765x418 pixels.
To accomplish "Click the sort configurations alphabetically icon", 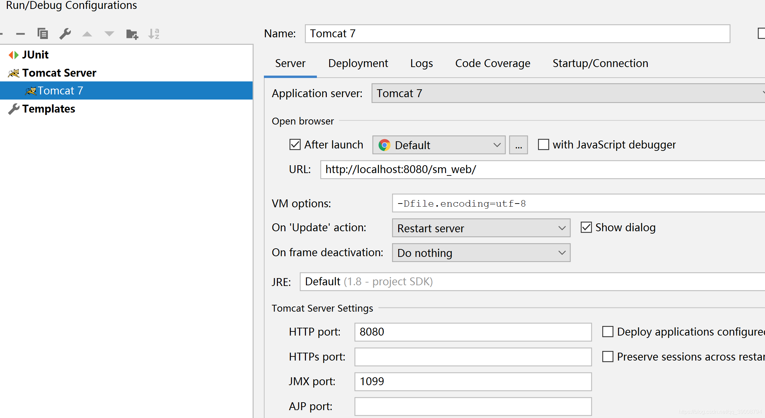I will (x=154, y=34).
